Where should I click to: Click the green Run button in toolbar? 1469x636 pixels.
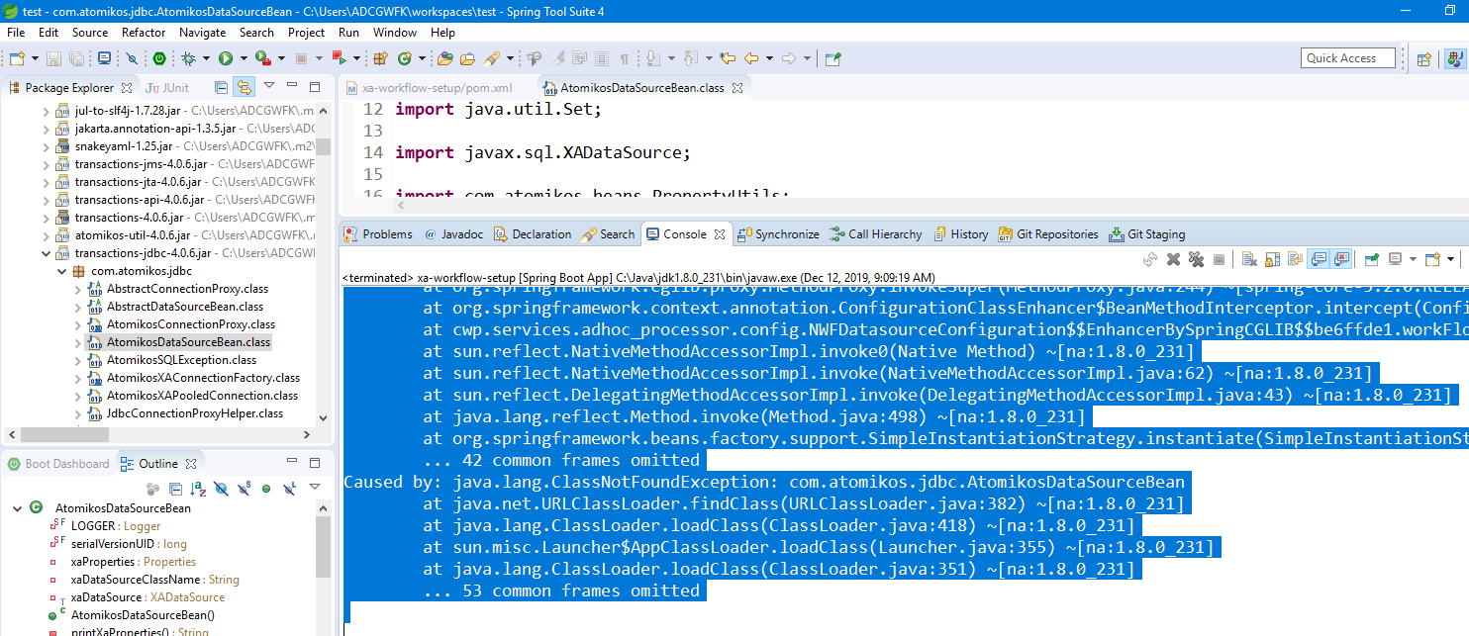[226, 58]
